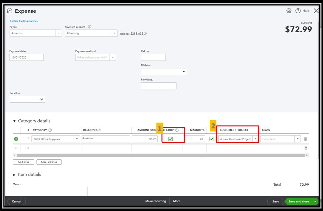Click the CUSTOMER / PROJECT column header

pyautogui.click(x=234, y=130)
